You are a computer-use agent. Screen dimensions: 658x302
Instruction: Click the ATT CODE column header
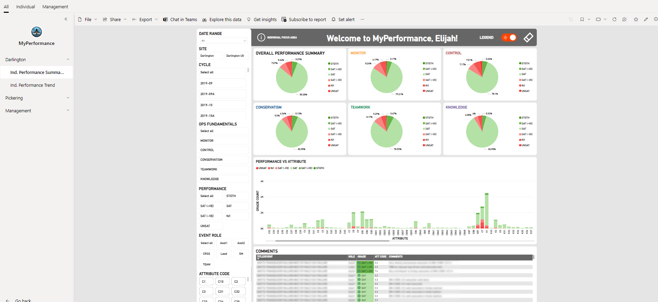pyautogui.click(x=380, y=257)
